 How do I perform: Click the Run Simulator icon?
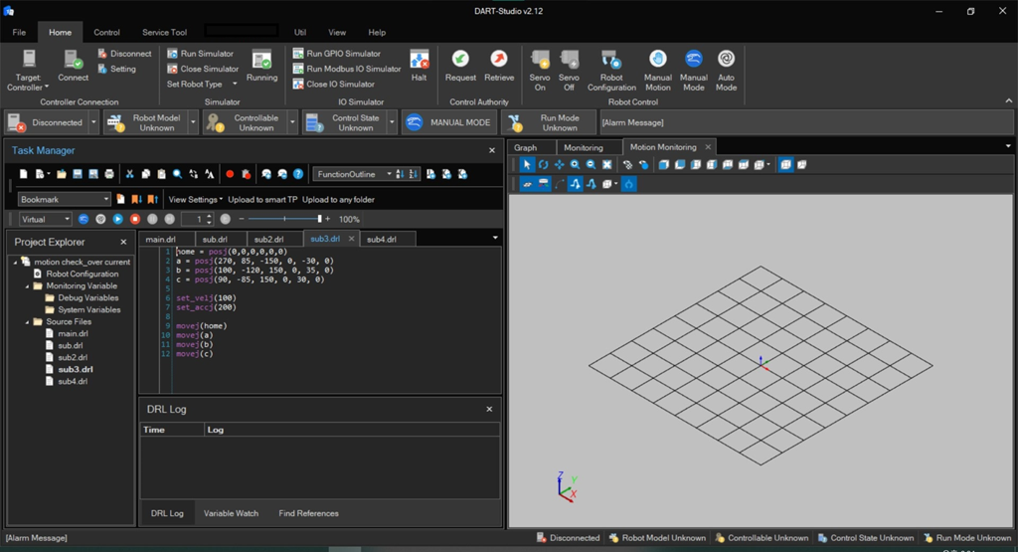pyautogui.click(x=172, y=54)
